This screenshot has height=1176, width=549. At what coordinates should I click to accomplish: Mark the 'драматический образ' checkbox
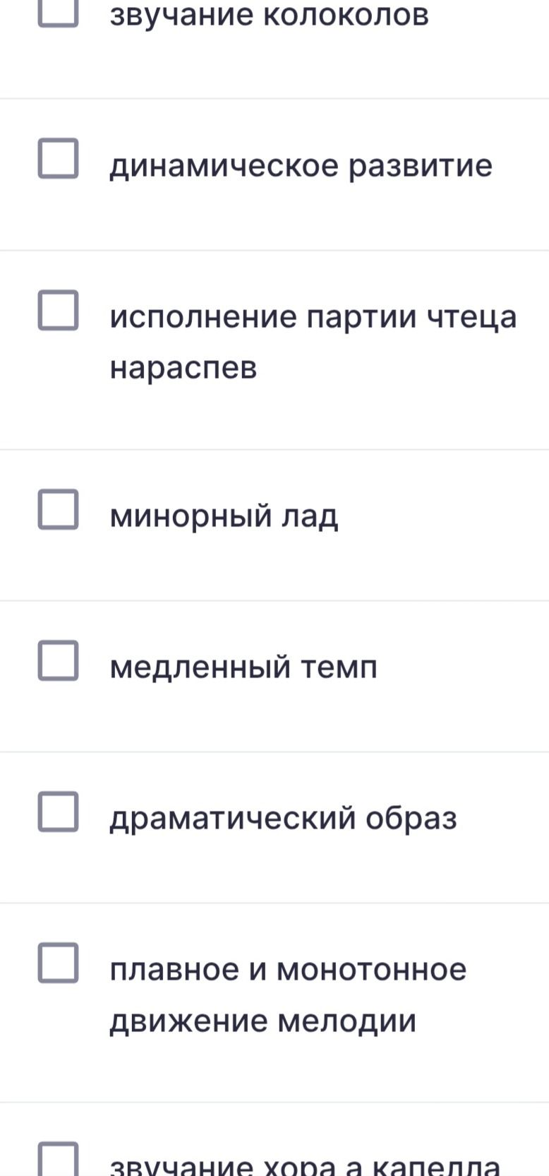point(58,812)
